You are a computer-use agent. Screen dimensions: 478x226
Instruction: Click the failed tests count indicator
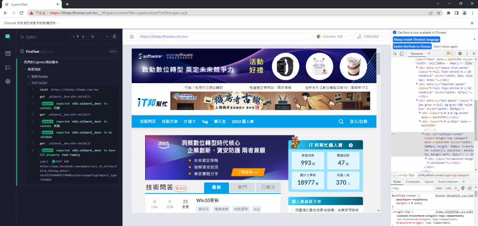tap(85, 36)
